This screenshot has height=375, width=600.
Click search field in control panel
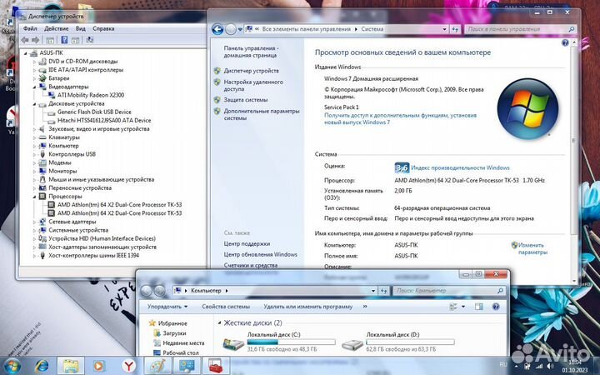520,29
